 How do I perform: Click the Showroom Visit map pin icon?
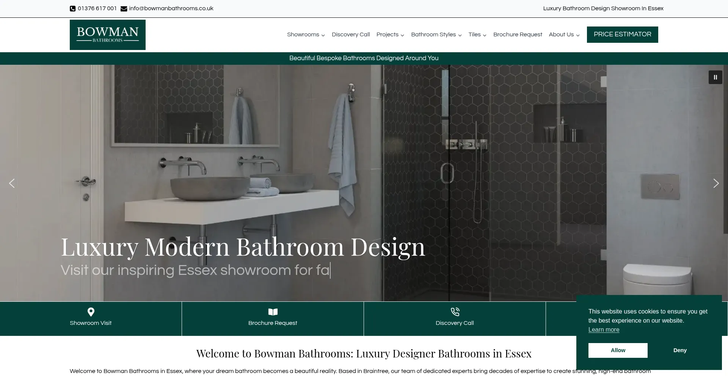(91, 312)
